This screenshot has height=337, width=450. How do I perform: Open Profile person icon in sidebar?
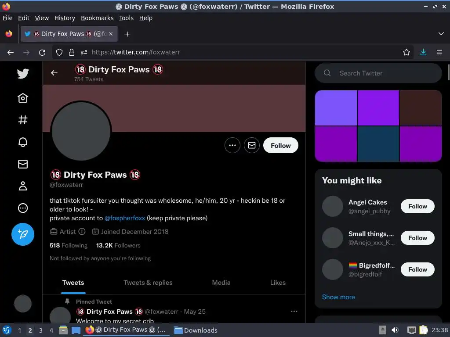(23, 186)
